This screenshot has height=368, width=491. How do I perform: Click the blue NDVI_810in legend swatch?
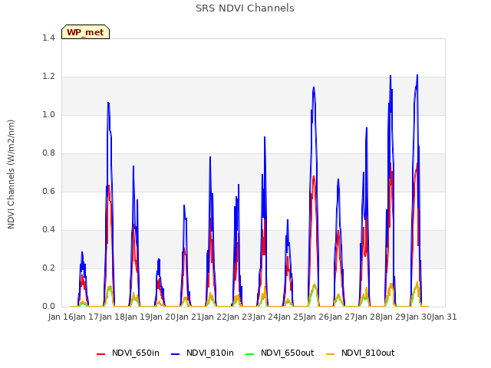pos(176,354)
